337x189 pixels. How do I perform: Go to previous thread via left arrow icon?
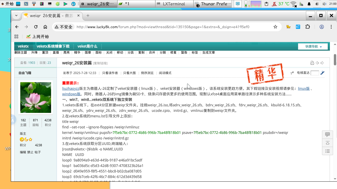(x=318, y=63)
